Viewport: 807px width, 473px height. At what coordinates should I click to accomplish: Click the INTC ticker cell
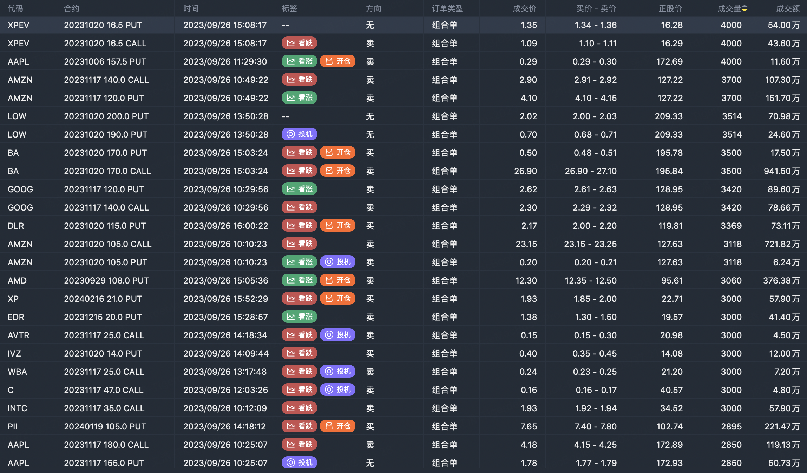click(18, 408)
